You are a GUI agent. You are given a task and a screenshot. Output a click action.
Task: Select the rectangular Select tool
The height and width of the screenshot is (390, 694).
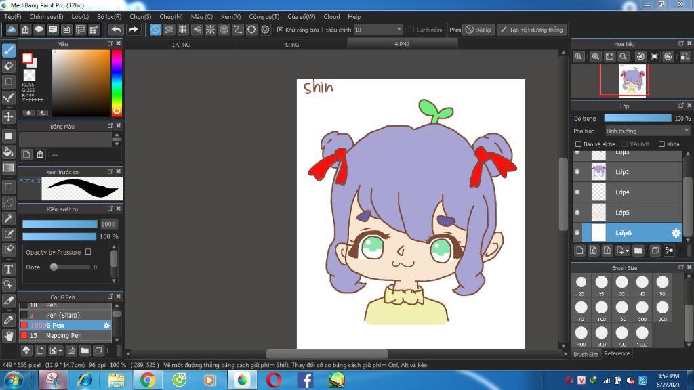[8, 187]
